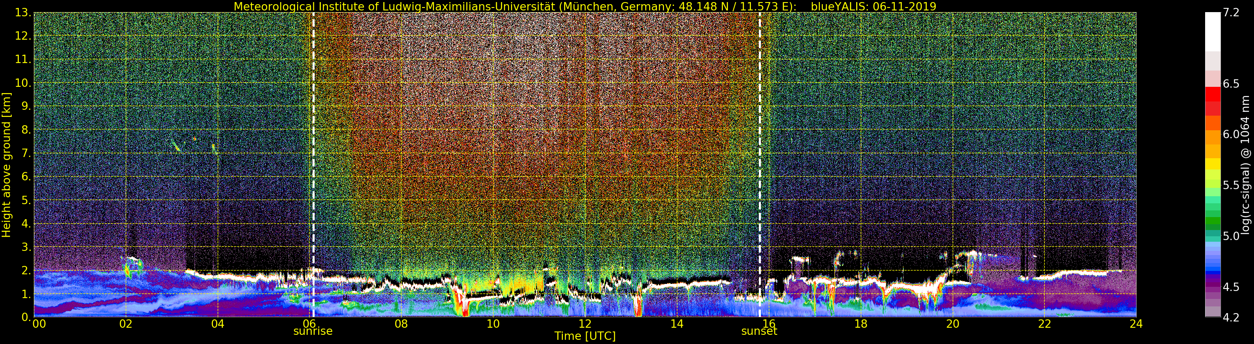Click the 'sunset' label below the time axis
Viewport: 1254px width, 344px height.
pos(759,331)
